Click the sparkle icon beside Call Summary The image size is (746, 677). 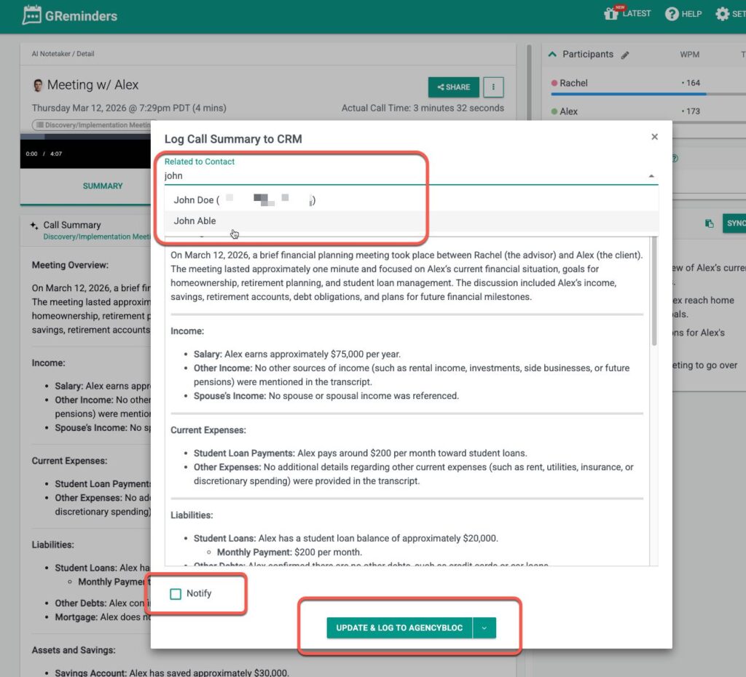[34, 226]
